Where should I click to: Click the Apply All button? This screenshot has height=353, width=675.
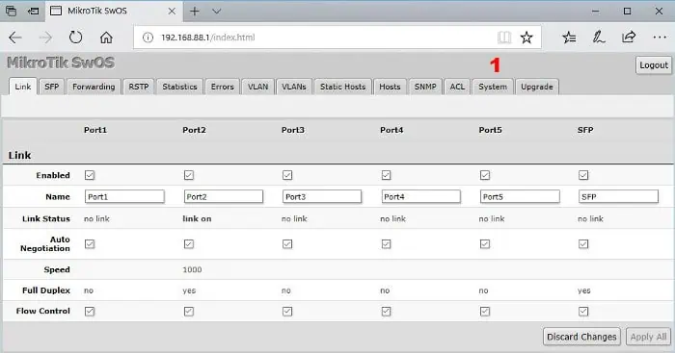[x=648, y=337]
